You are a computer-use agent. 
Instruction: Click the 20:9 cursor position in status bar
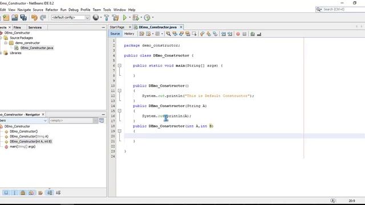pyautogui.click(x=352, y=200)
